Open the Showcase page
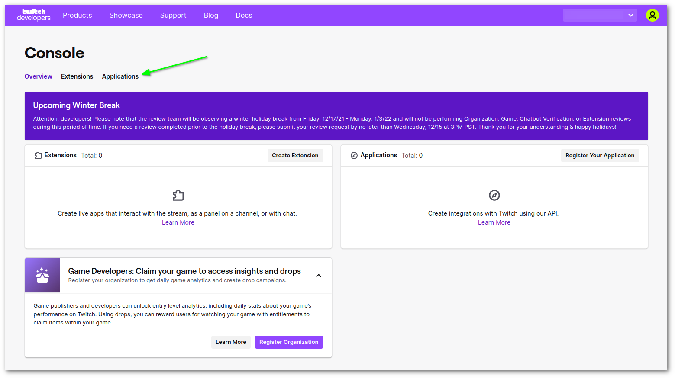The image size is (675, 378). click(126, 15)
